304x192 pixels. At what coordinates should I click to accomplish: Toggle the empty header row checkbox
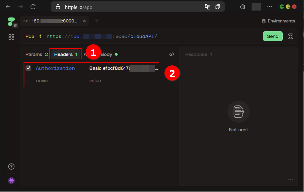click(x=28, y=81)
